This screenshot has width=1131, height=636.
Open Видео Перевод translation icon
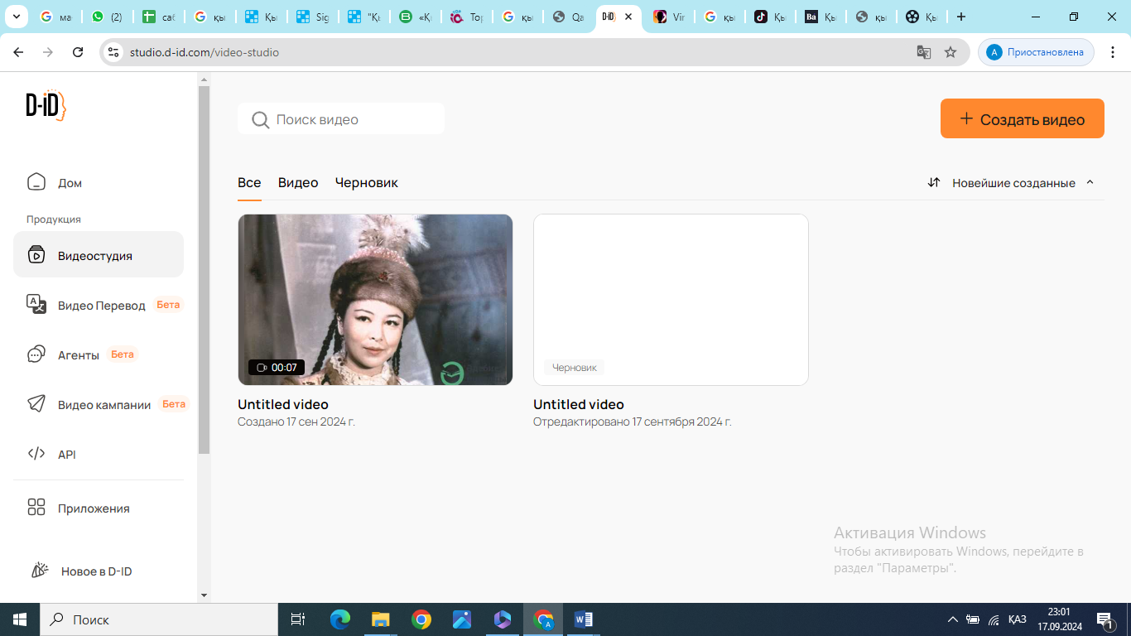pyautogui.click(x=36, y=304)
